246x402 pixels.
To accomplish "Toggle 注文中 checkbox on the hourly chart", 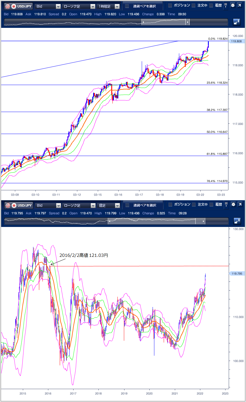I will pos(194,6).
